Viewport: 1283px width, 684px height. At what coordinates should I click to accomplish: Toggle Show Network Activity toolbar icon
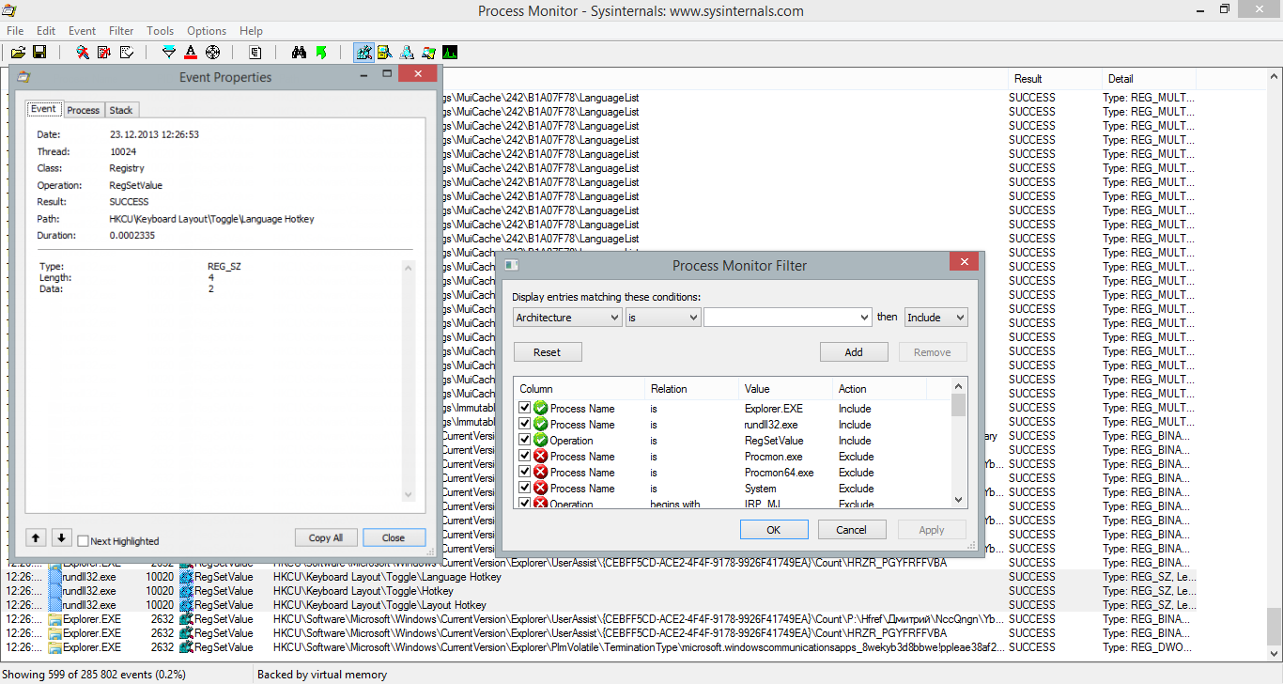tap(407, 53)
